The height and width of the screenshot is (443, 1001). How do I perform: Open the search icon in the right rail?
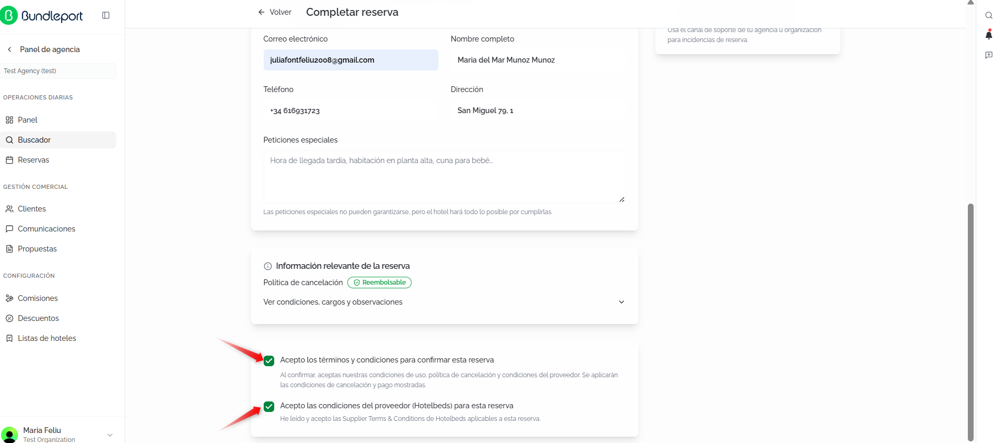pyautogui.click(x=988, y=15)
